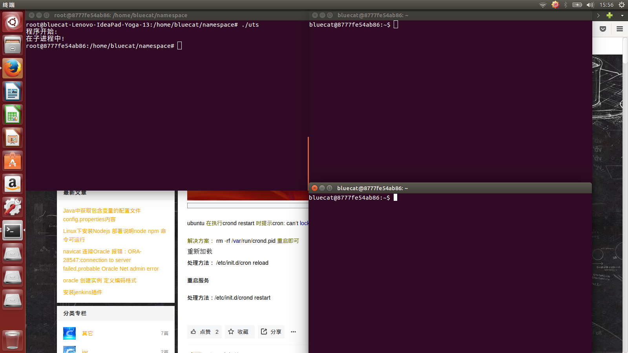Viewport: 628px width, 353px height.
Task: Open the Linux Nodejs install article link
Action: 115,235
